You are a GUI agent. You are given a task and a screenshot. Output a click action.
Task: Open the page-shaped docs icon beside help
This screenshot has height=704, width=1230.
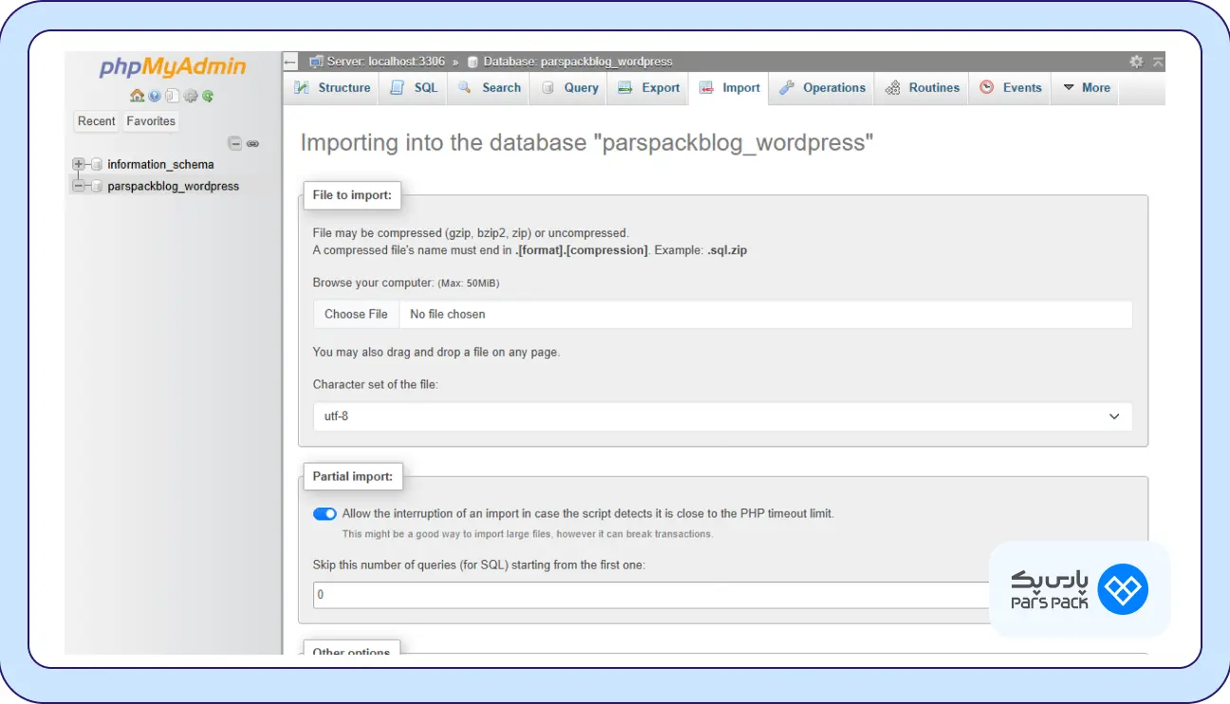point(172,96)
